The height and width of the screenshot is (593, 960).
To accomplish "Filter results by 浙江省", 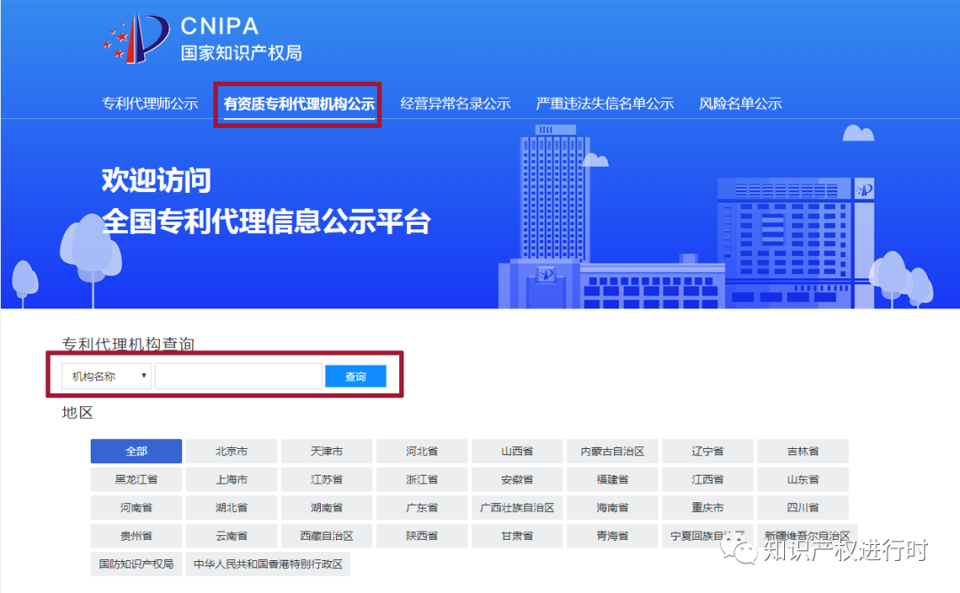I will [421, 479].
